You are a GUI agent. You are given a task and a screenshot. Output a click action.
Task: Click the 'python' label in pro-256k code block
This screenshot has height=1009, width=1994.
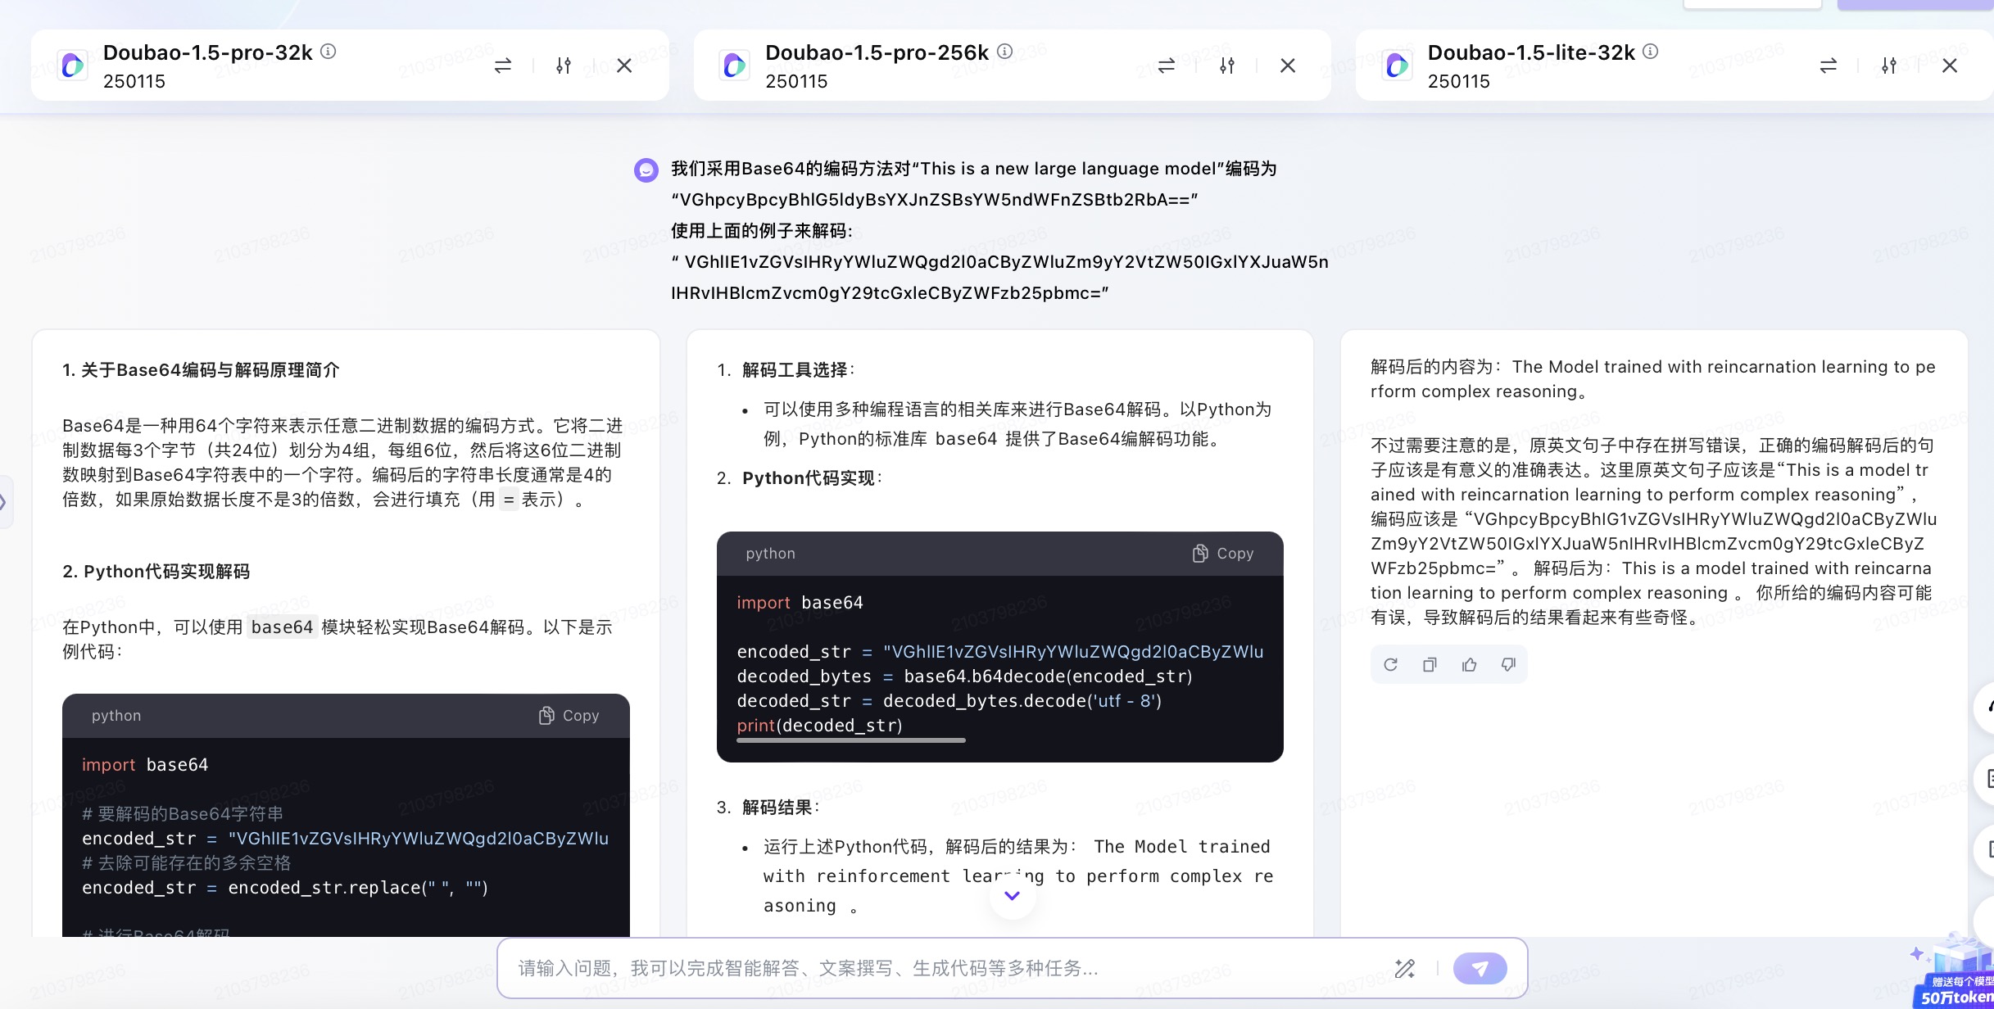[771, 554]
